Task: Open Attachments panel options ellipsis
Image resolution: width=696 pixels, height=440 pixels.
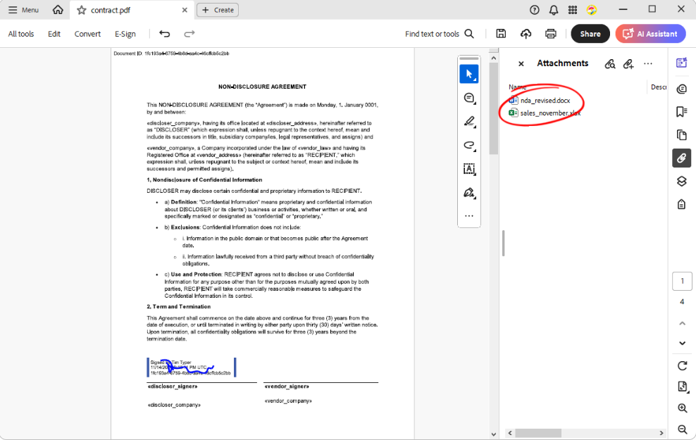Action: click(x=648, y=64)
